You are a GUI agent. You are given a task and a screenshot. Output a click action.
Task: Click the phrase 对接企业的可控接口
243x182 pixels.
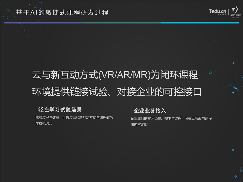coord(159,92)
